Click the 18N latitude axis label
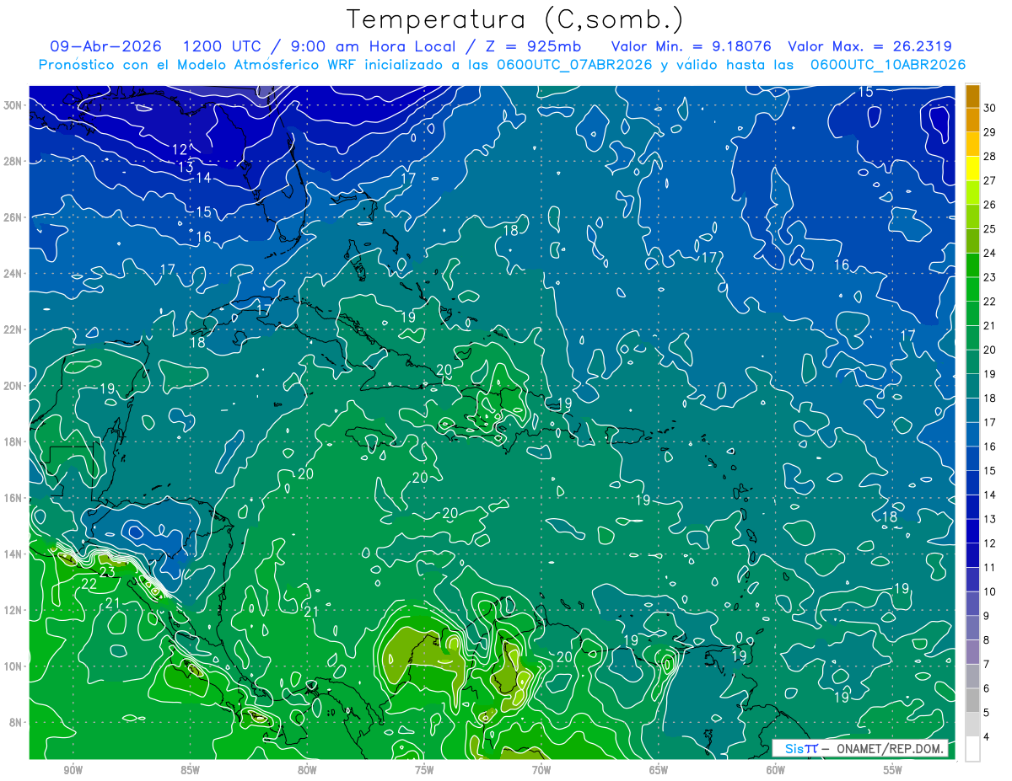 tap(14, 442)
